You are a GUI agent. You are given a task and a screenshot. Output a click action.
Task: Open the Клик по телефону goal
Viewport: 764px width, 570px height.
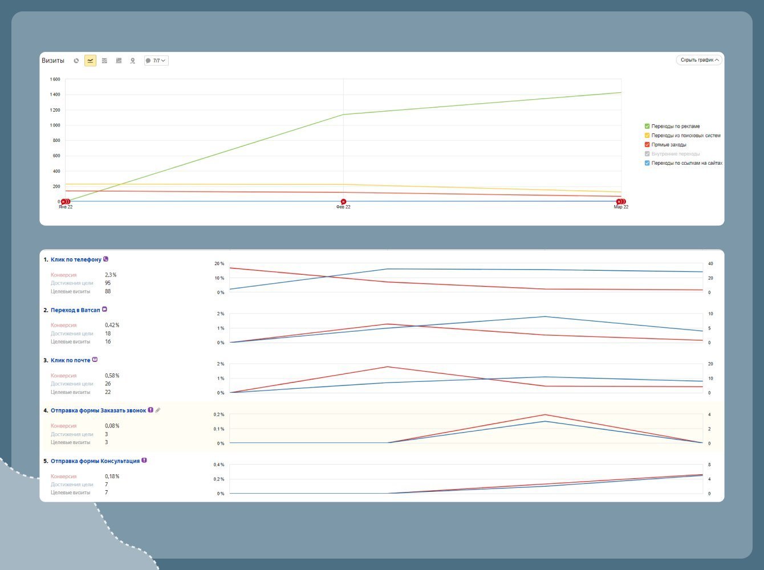point(76,260)
